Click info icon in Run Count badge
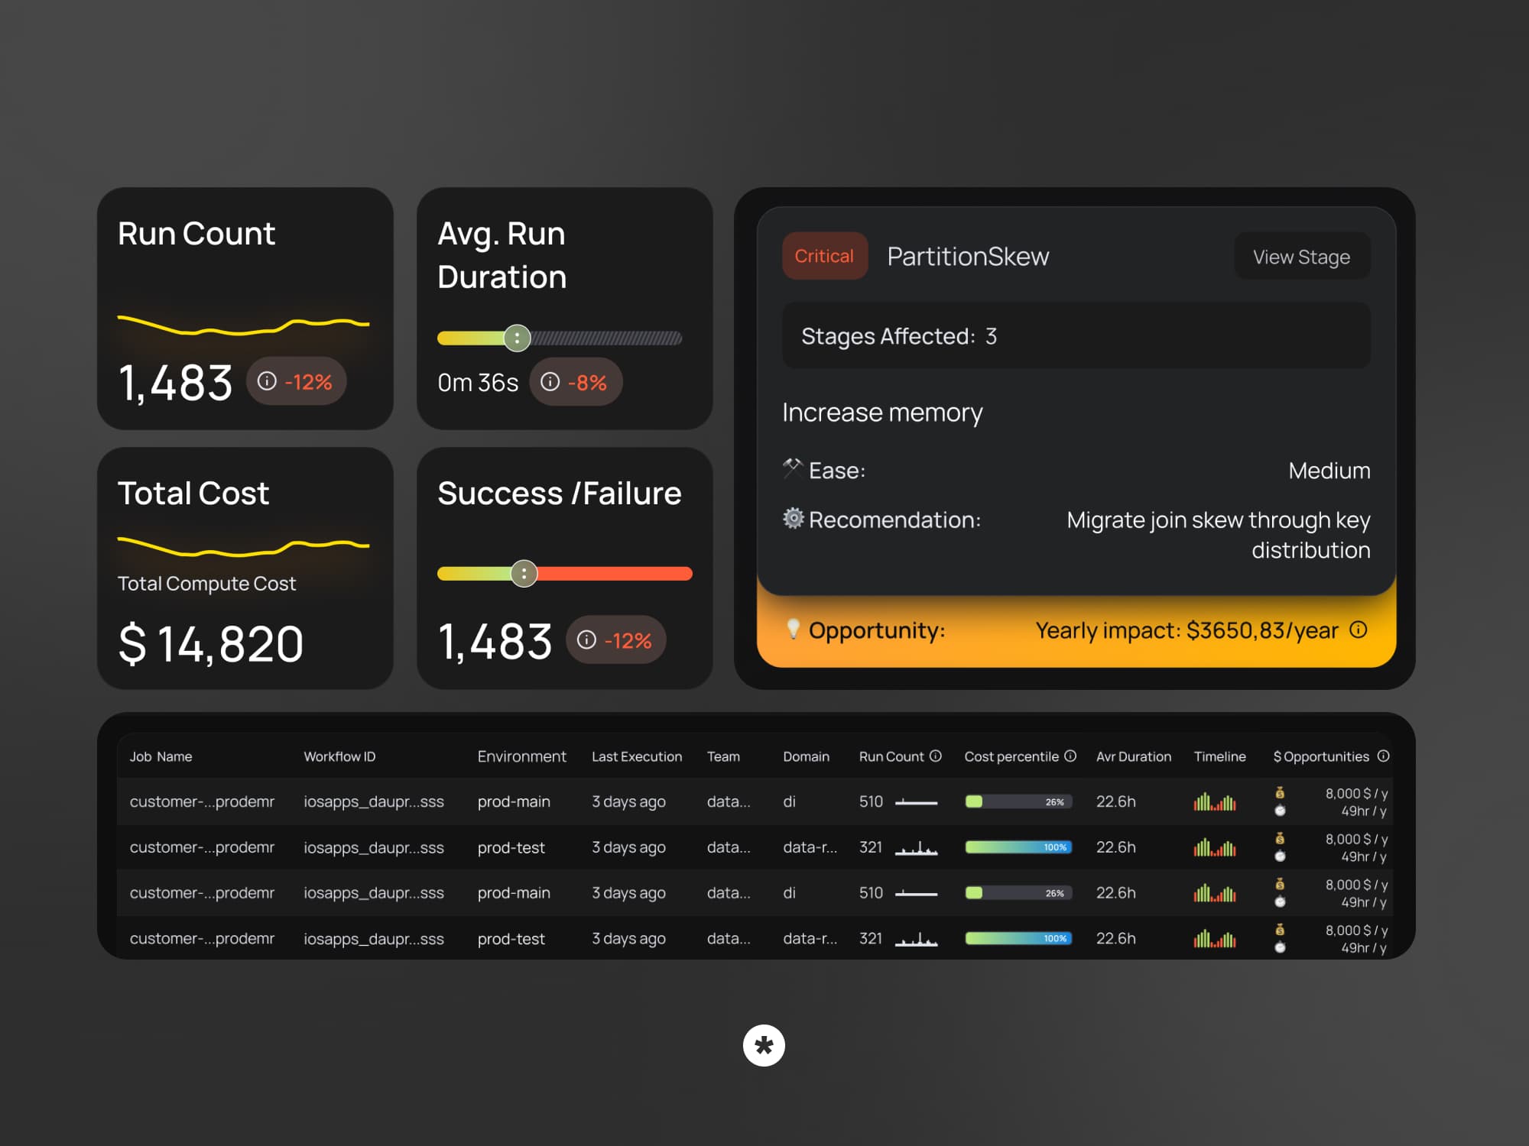This screenshot has width=1529, height=1146. coord(266,380)
